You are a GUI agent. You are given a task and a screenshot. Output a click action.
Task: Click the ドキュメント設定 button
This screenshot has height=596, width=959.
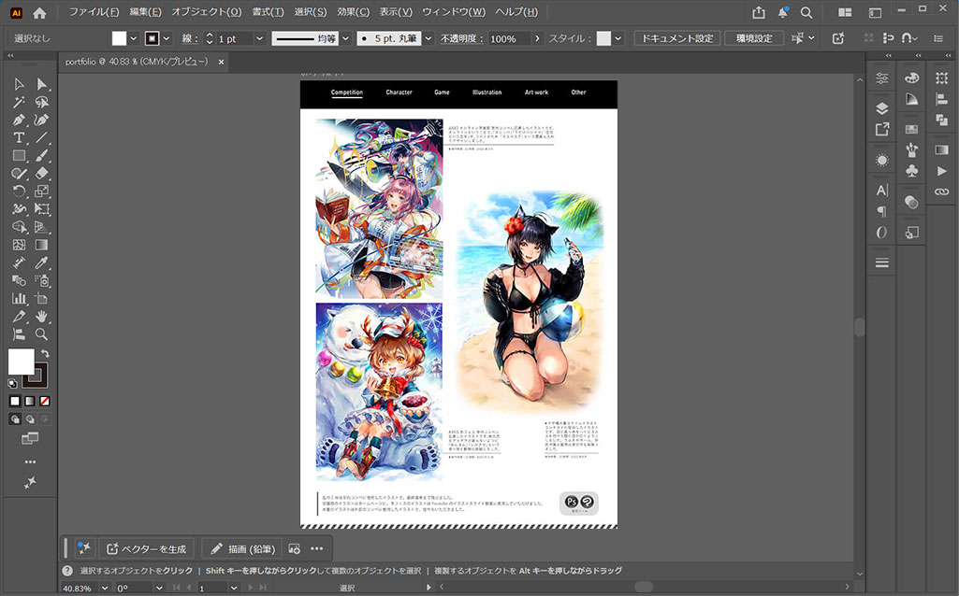(676, 38)
